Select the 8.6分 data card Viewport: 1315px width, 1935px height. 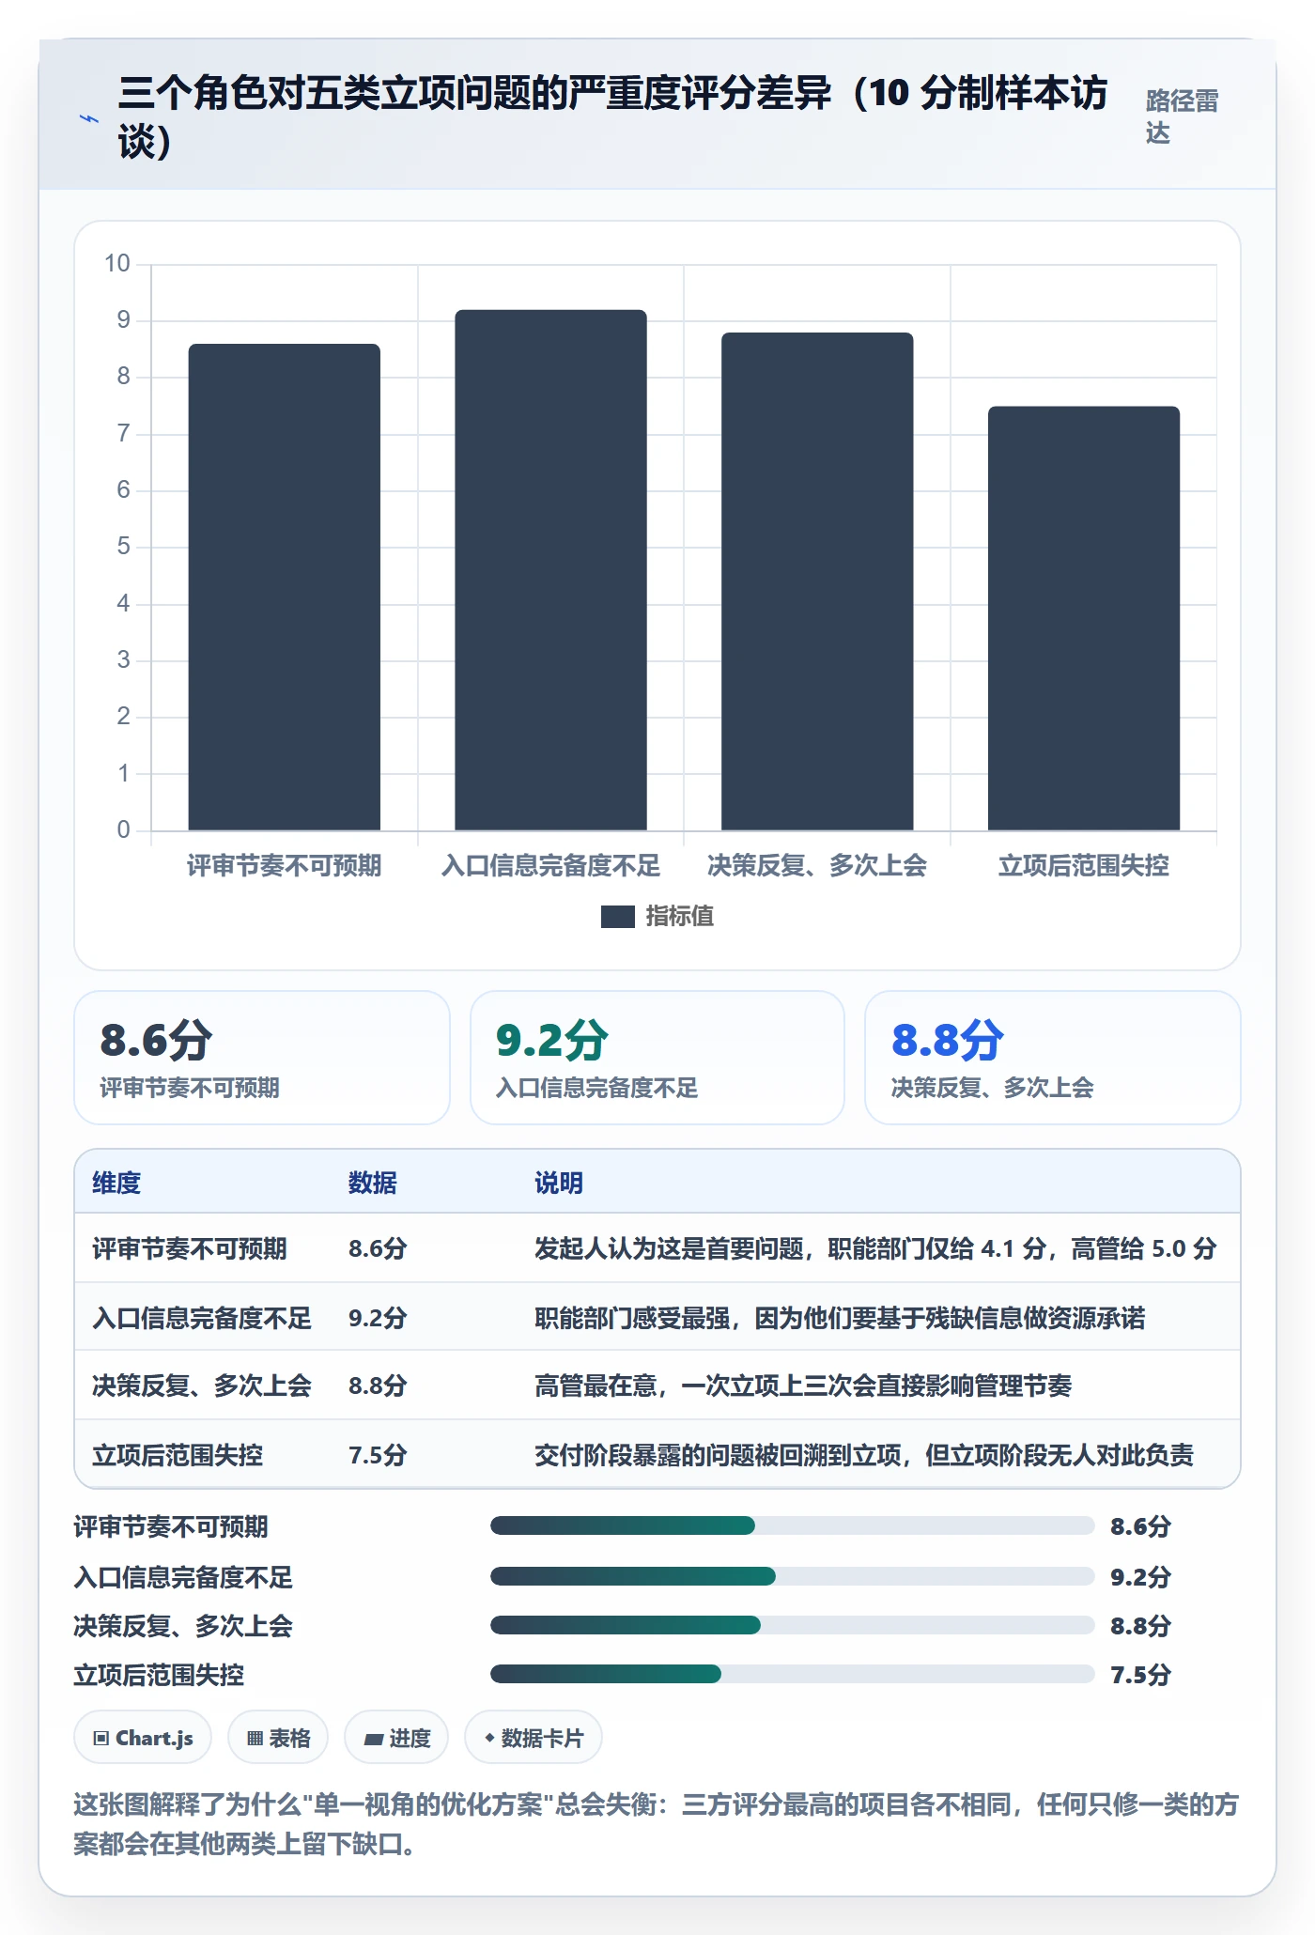[x=262, y=1058]
